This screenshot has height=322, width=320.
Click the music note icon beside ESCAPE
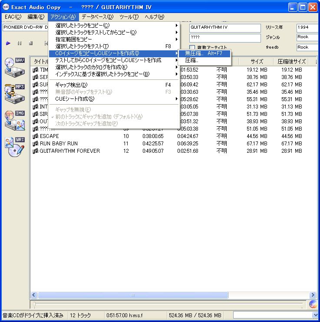(x=36, y=136)
